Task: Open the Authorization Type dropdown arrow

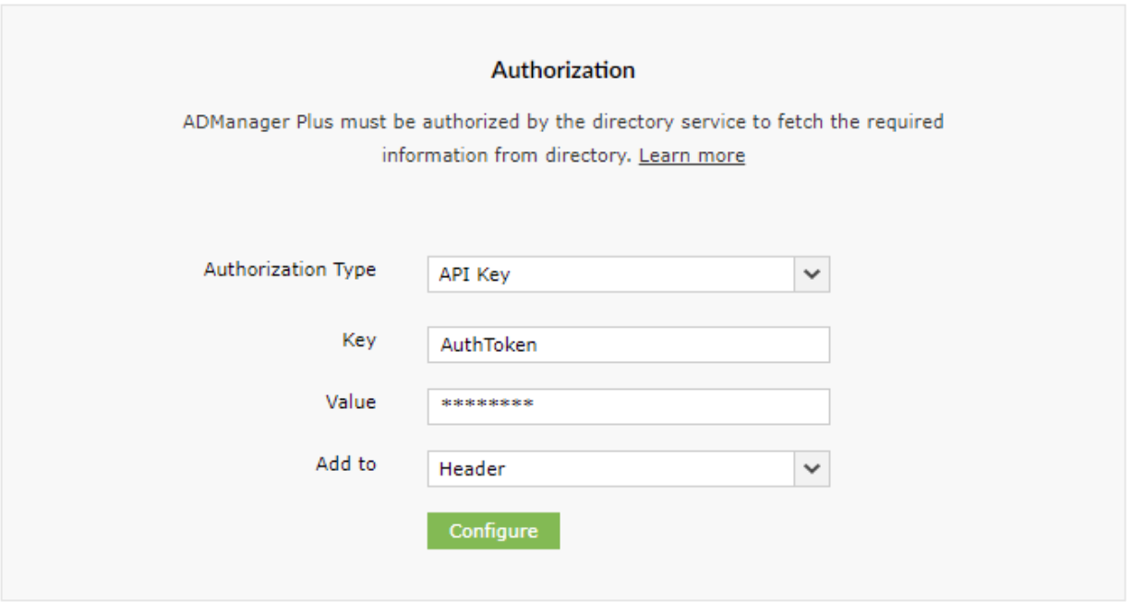Action: [812, 274]
